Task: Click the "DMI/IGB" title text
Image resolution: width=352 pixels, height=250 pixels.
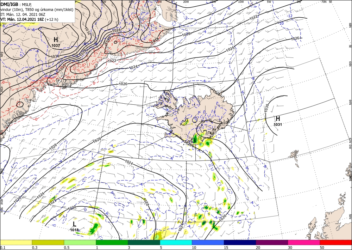Action: click(10, 4)
